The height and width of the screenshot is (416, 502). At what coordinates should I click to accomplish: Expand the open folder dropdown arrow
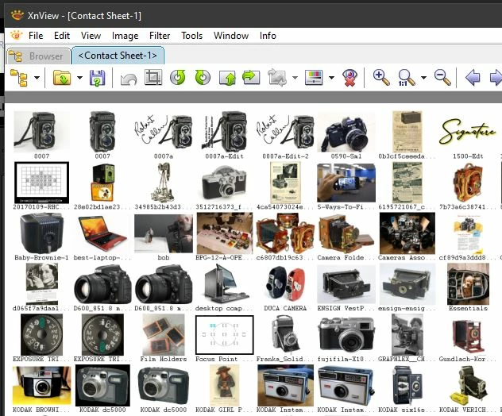pyautogui.click(x=79, y=78)
